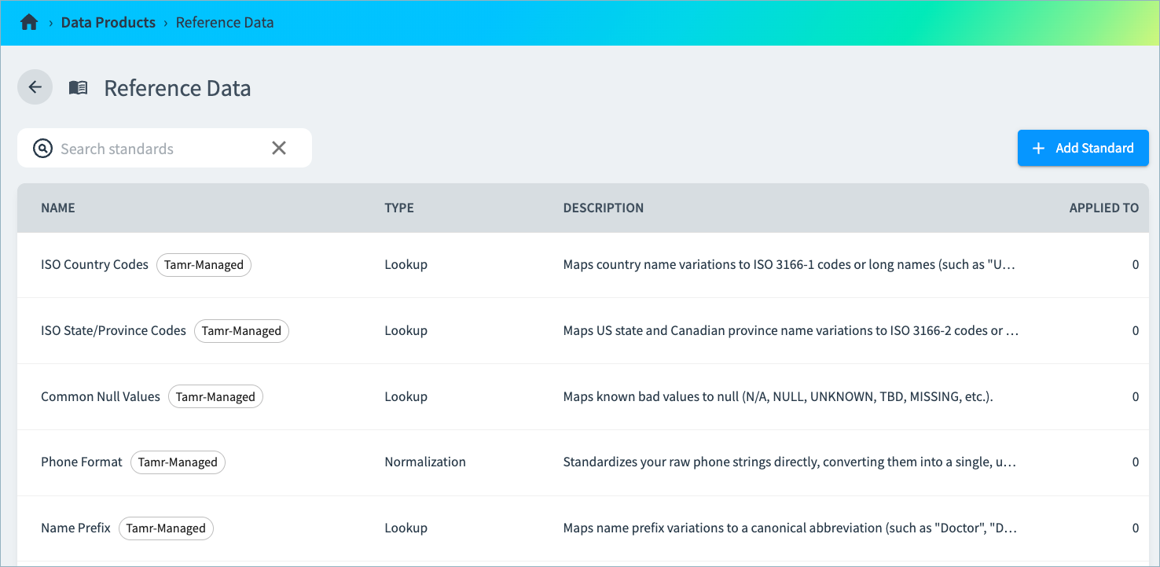Click Lookup type in ISO Country Codes row
Screen dimensions: 1160x567
tap(406, 265)
